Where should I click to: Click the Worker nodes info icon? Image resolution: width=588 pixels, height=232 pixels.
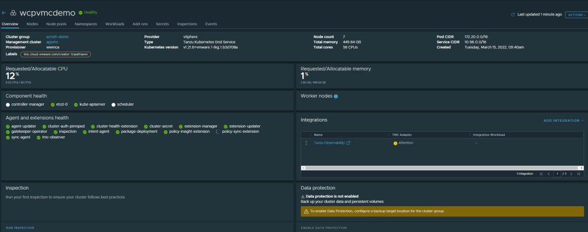[x=336, y=96]
